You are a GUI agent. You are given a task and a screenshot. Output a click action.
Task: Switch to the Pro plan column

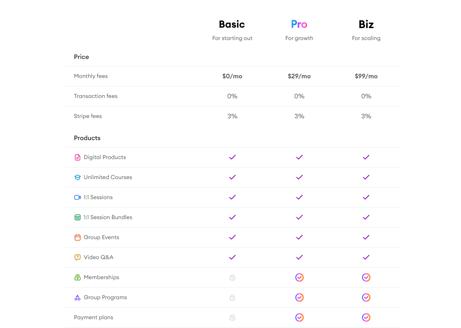tap(299, 24)
